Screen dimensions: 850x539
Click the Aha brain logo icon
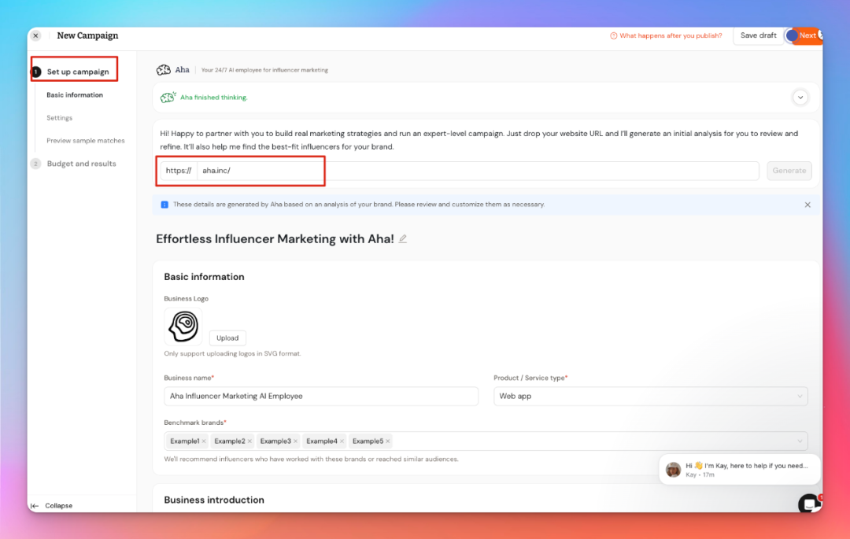[x=164, y=69]
